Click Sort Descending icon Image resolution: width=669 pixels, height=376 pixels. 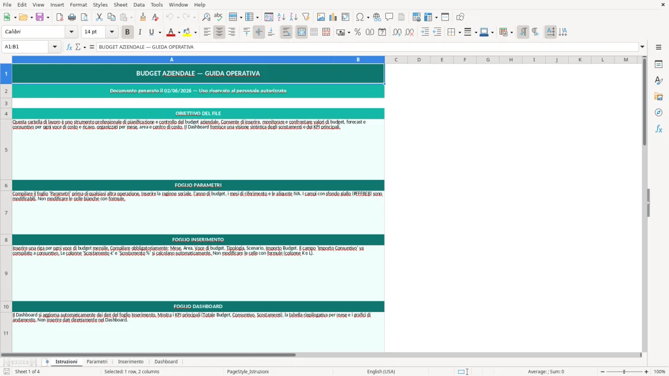(x=294, y=17)
